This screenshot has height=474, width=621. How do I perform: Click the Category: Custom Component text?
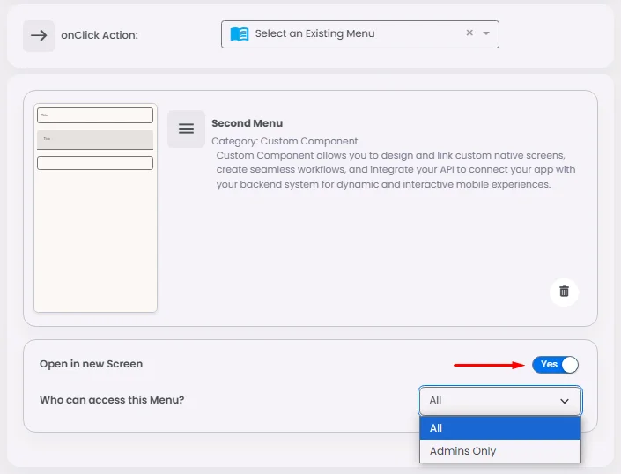(285, 141)
